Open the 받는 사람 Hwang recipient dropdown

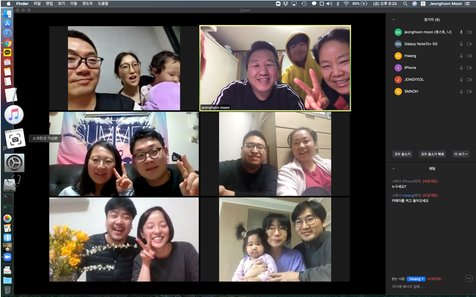tap(416, 279)
